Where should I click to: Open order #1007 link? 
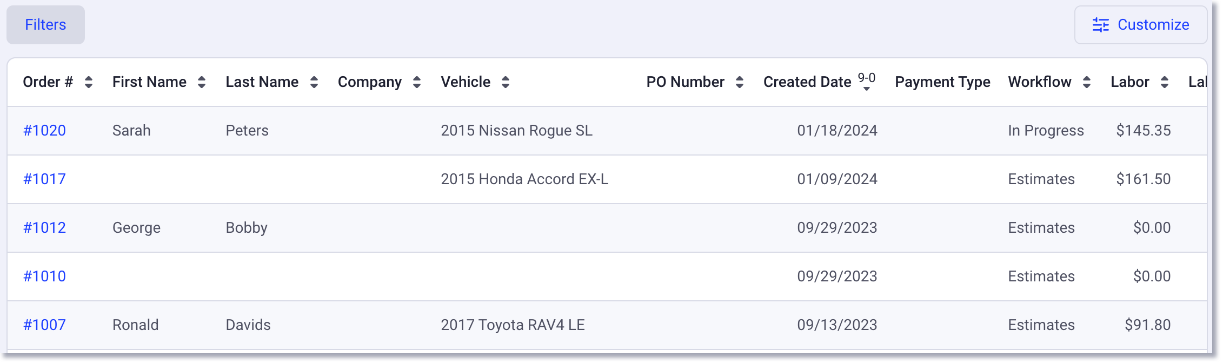[44, 325]
